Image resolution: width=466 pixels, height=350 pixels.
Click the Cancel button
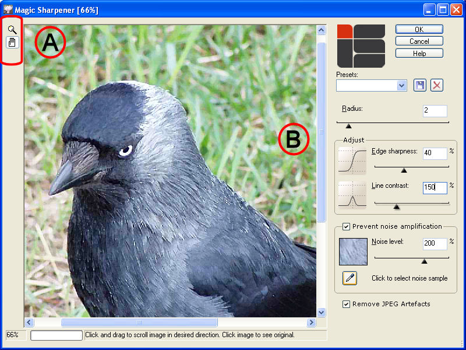[419, 41]
